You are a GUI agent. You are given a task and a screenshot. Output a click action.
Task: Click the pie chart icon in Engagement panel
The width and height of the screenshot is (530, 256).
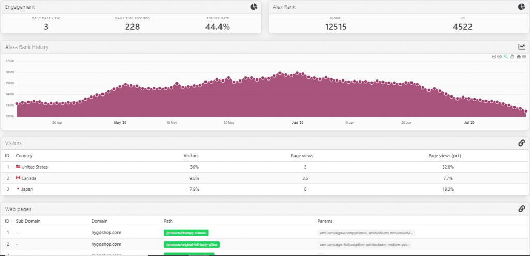pos(254,7)
